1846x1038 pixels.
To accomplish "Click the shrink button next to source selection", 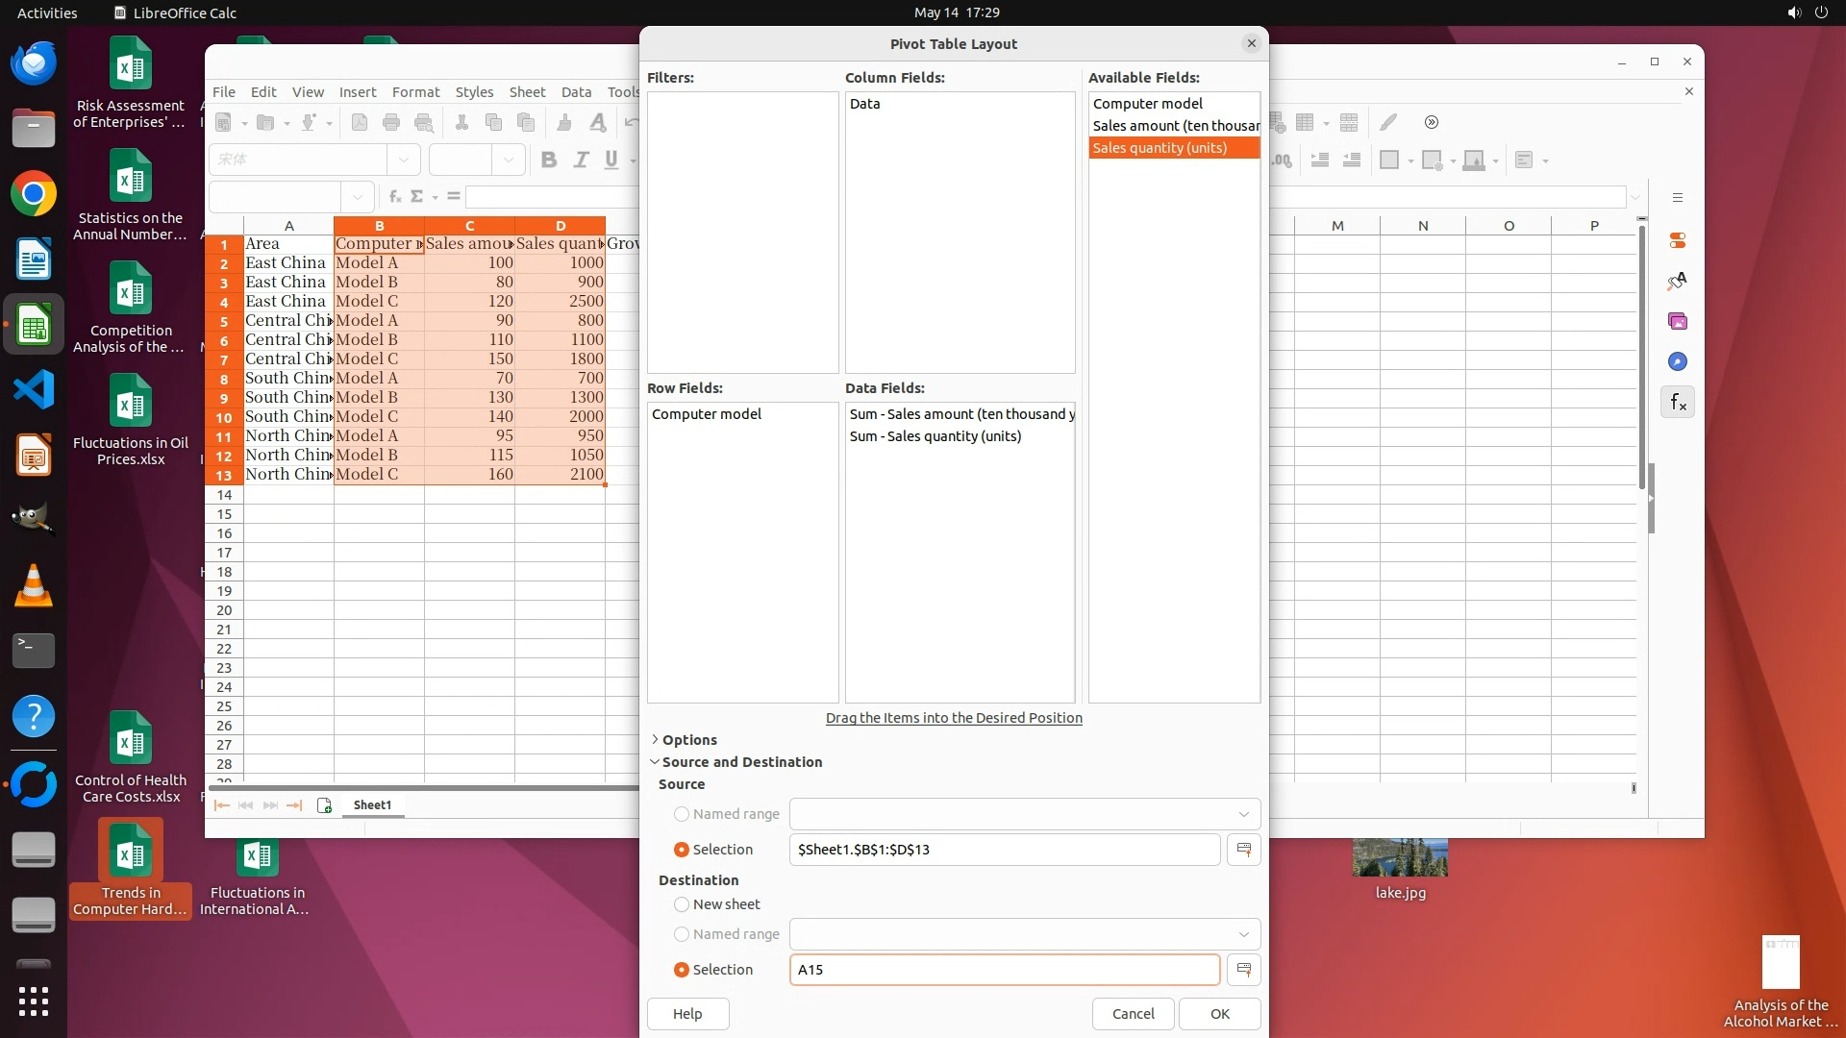I will [1243, 850].
